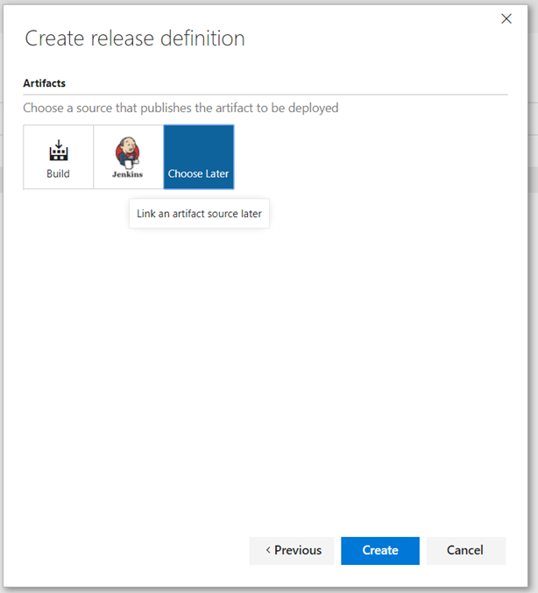Click the 'Choose a source' description text
This screenshot has height=593, width=538.
tap(181, 109)
